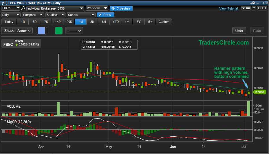Open the View Tutorial link
This screenshot has height=154, width=269.
pos(228,8)
